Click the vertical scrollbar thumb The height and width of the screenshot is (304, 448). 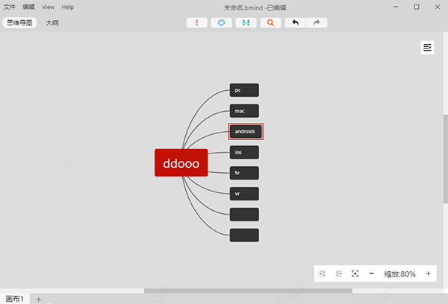pos(446,159)
